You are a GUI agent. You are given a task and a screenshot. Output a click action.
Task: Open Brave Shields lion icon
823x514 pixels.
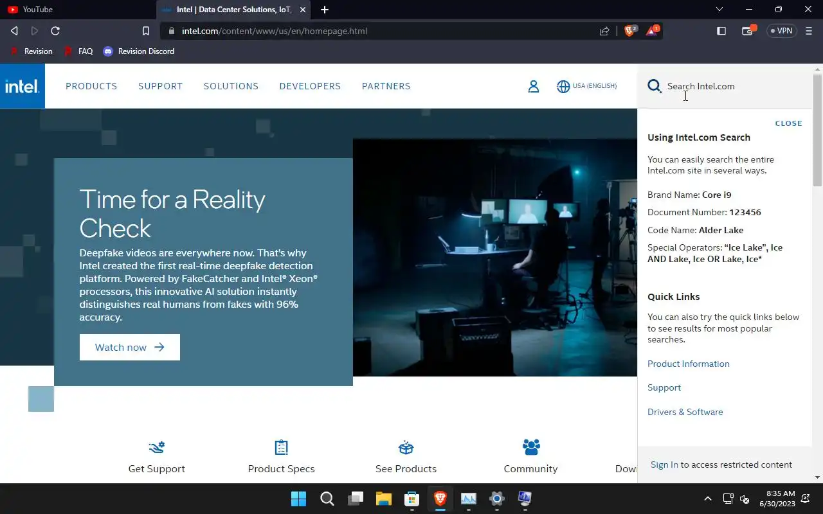[x=630, y=30]
